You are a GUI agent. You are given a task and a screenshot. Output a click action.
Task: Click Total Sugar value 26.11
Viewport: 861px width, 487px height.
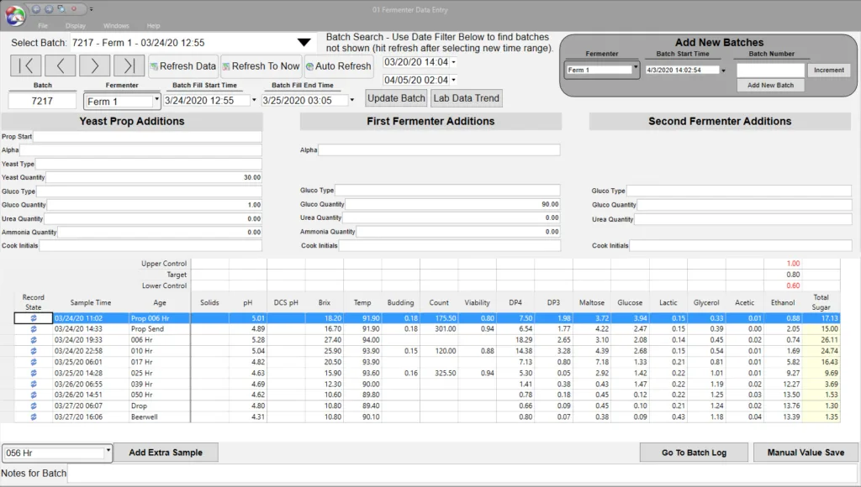pos(821,340)
